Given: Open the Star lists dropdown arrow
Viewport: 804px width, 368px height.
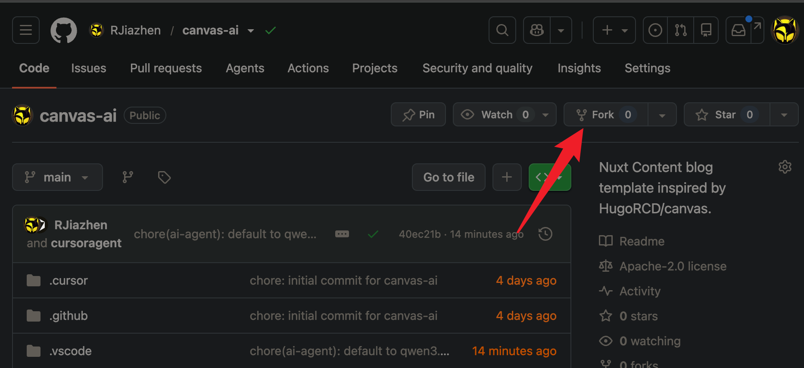Looking at the screenshot, I should (784, 115).
